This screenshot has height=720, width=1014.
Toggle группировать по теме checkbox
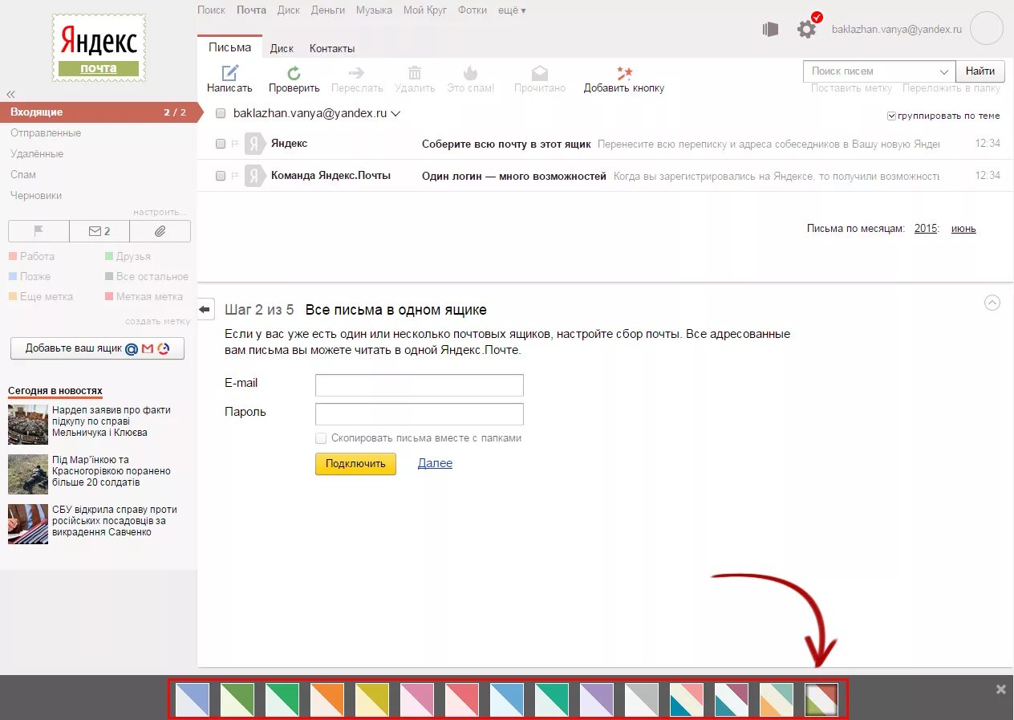(x=891, y=116)
